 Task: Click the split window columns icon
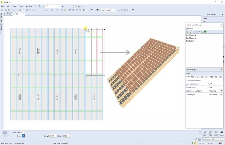11,14
